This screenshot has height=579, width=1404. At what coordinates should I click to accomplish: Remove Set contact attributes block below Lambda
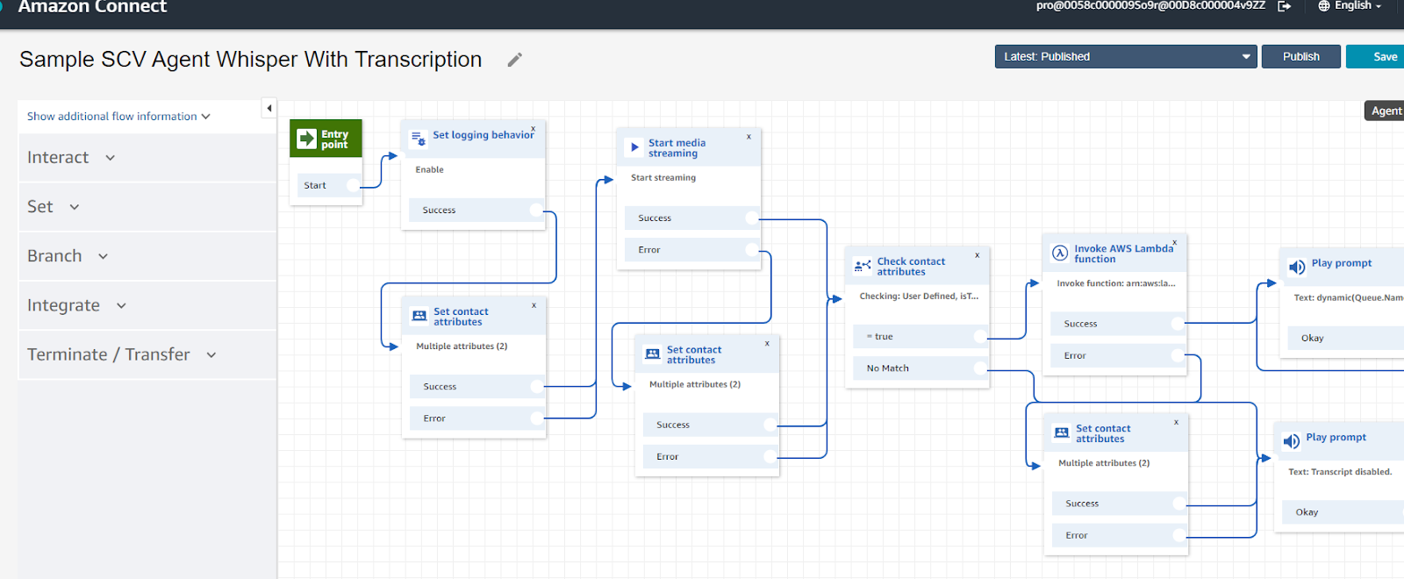click(1176, 422)
